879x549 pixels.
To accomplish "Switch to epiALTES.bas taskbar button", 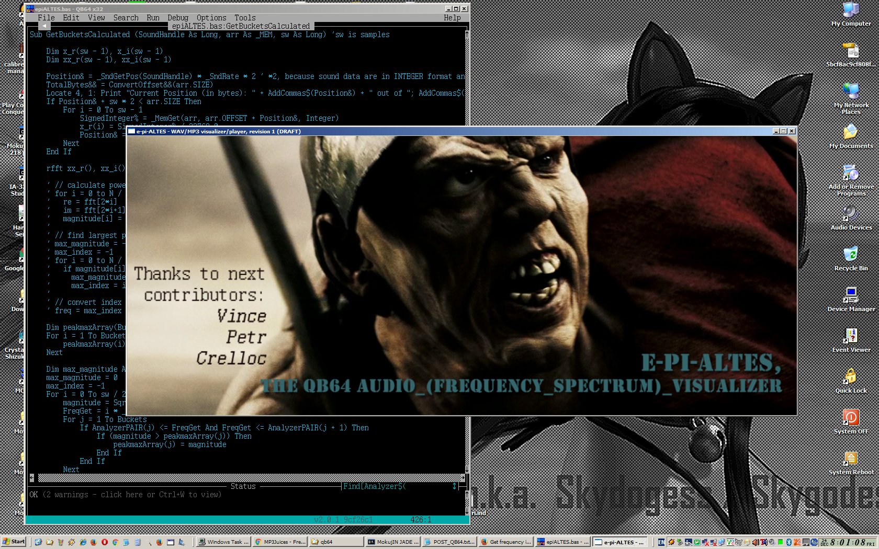I will coord(562,542).
